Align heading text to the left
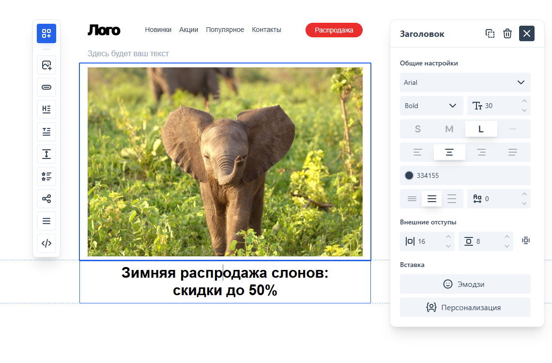 (418, 152)
